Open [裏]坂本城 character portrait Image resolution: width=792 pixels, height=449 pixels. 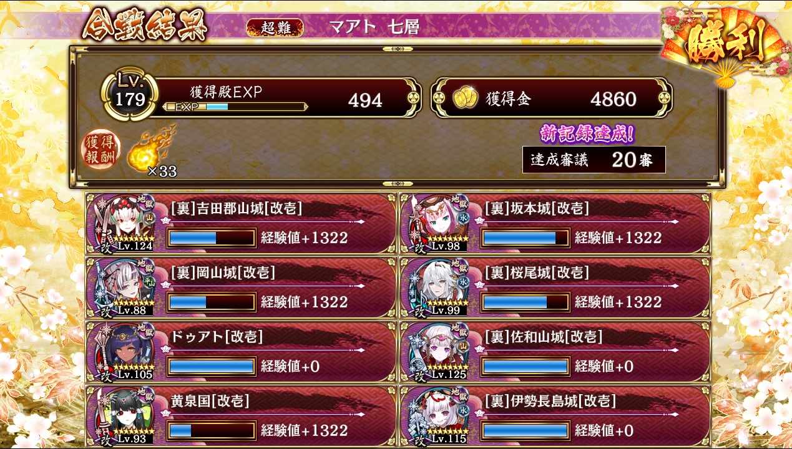point(438,223)
